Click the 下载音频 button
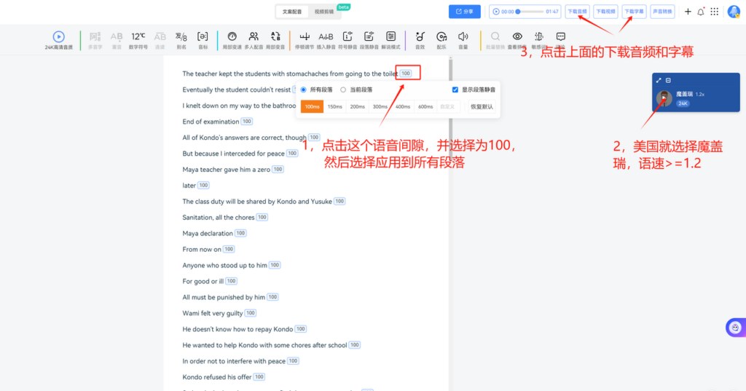746x391 pixels. click(577, 12)
